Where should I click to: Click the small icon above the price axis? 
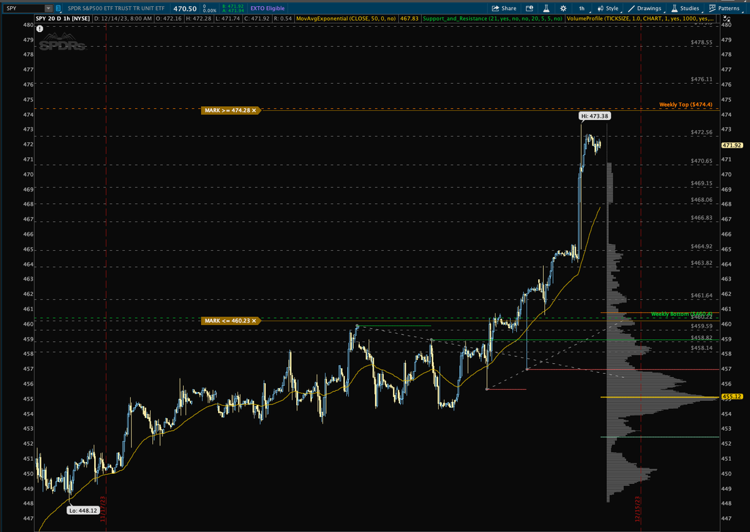pyautogui.click(x=727, y=19)
